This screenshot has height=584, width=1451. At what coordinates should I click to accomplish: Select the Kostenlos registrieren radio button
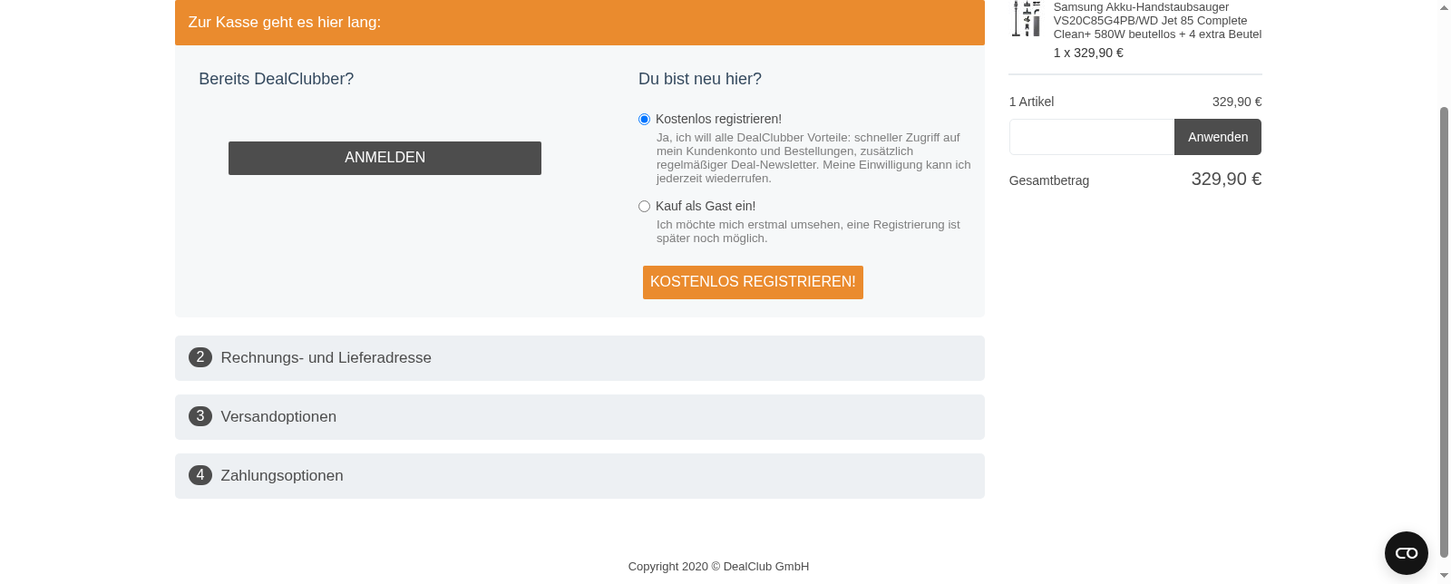tap(644, 119)
